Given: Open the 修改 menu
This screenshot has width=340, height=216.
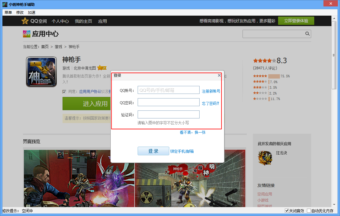Looking at the screenshot, I should (x=20, y=12).
